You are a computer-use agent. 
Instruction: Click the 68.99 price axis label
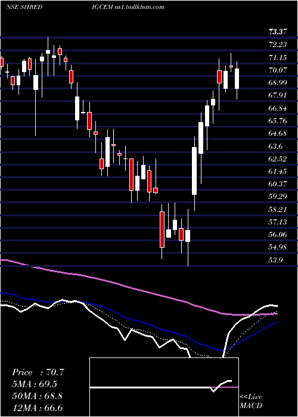(x=278, y=83)
